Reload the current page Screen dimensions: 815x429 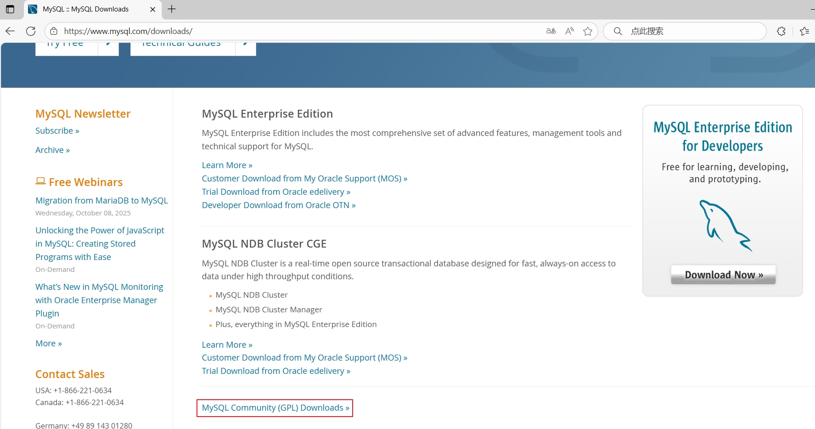pos(30,31)
